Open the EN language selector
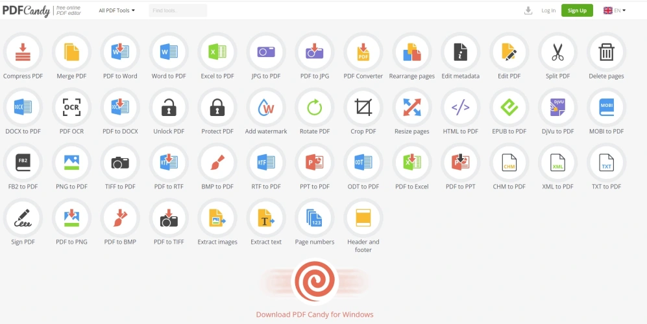Screen dimensions: 647x324 (x=614, y=10)
